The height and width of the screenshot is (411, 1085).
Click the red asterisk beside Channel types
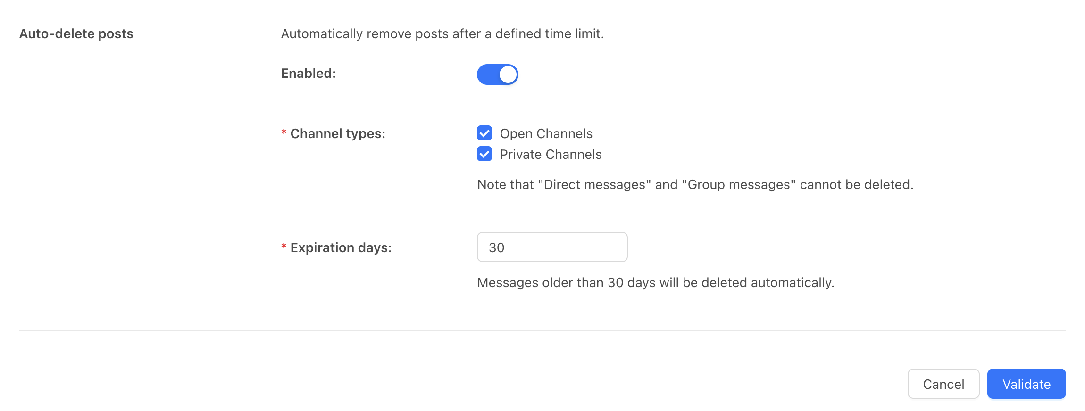(284, 132)
